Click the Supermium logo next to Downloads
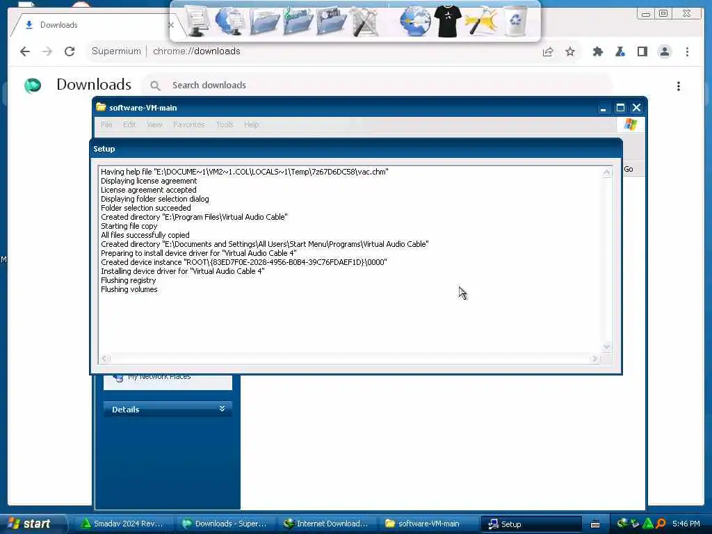 33,86
